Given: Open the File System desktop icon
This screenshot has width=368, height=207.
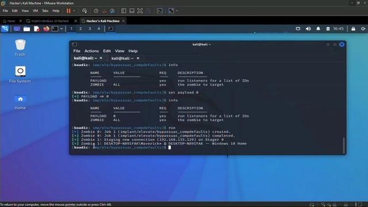Looking at the screenshot, I should [x=20, y=75].
